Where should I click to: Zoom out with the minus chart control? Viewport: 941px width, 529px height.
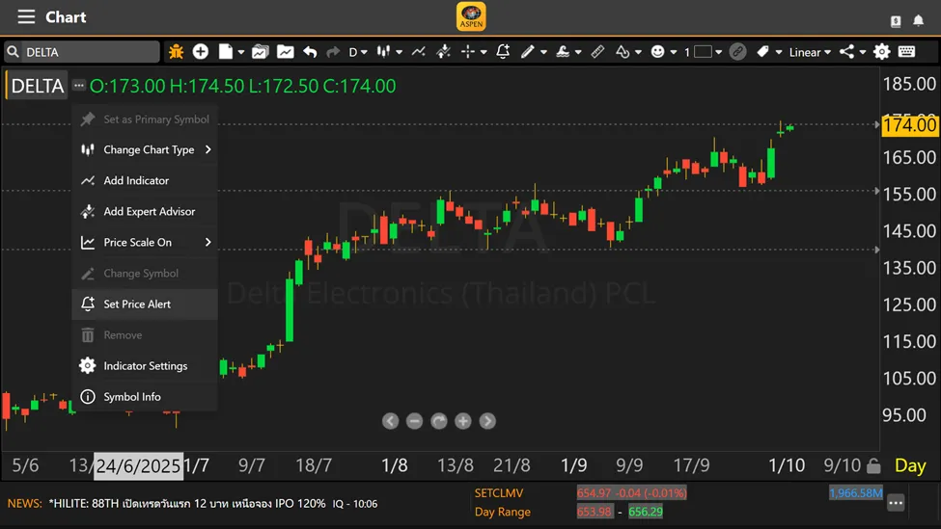(x=414, y=421)
